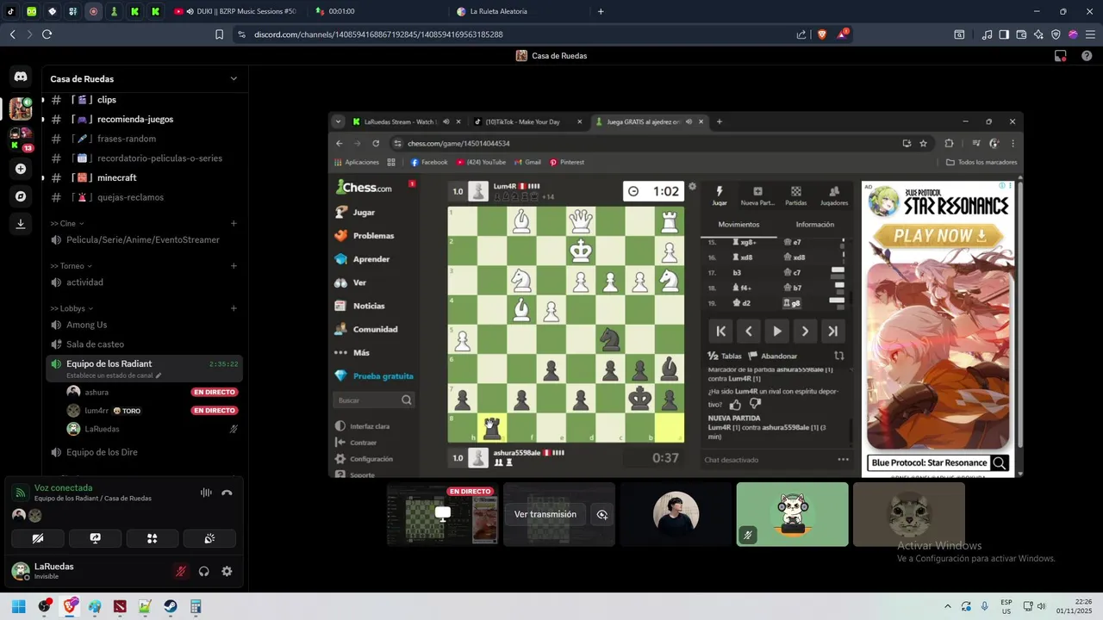Bookmark this Discord page
Viewport: 1103px width, 620px height.
tap(220, 34)
